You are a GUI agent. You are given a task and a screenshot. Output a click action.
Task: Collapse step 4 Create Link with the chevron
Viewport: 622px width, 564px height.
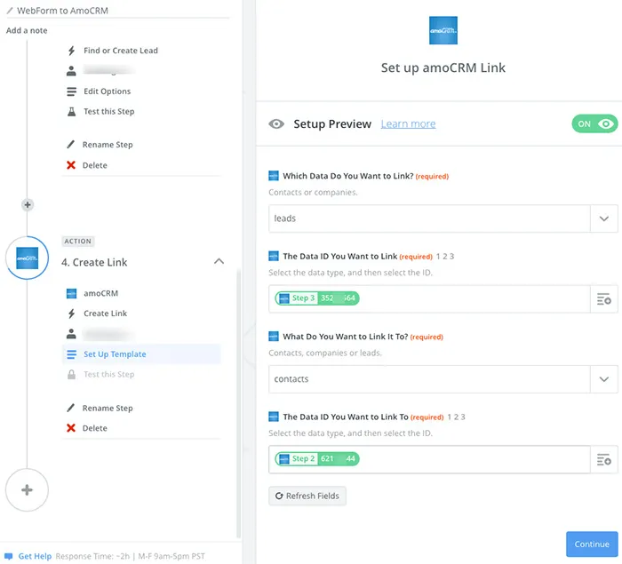(x=219, y=261)
